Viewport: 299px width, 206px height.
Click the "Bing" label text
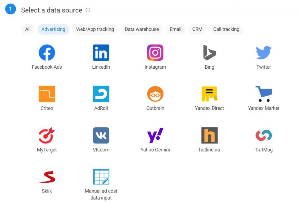[x=209, y=67]
